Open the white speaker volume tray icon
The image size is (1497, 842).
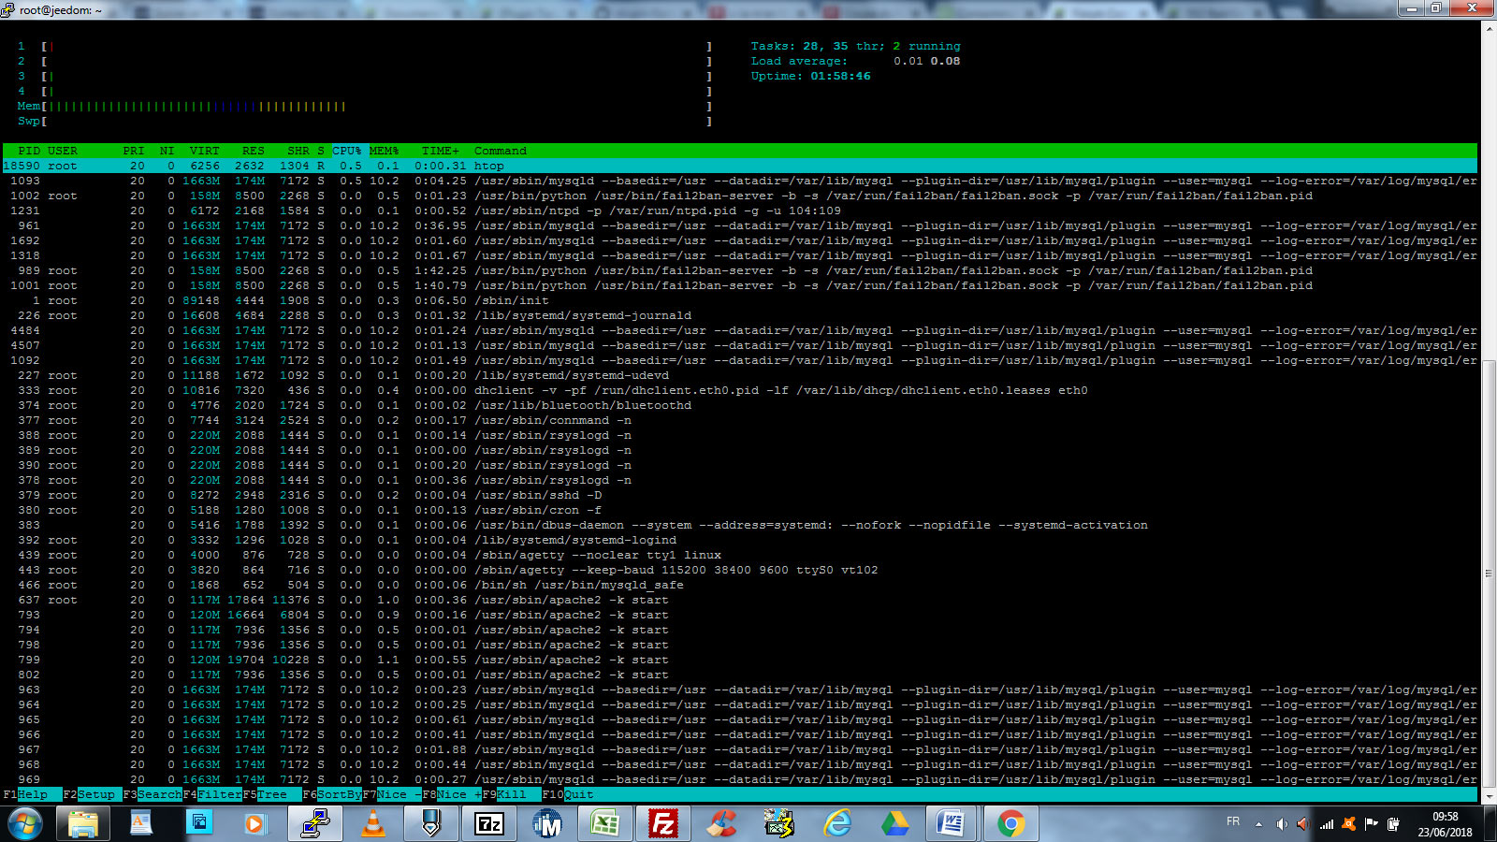1281,824
